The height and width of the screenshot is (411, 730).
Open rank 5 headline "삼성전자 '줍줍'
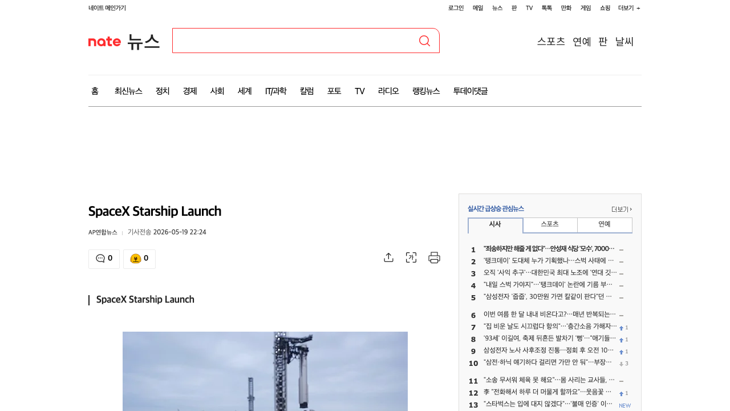click(x=549, y=297)
